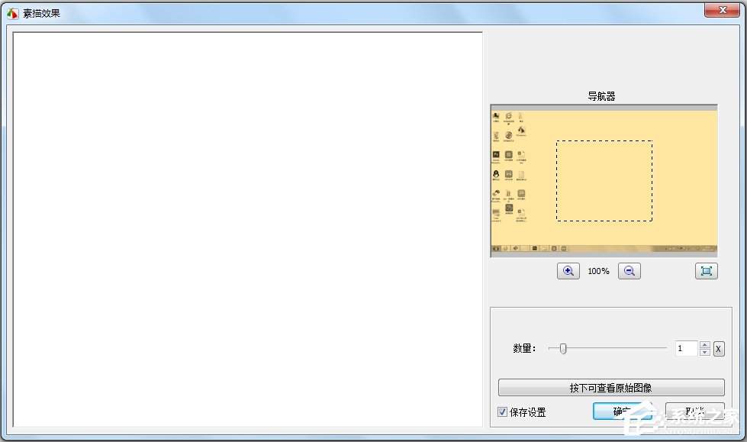This screenshot has width=747, height=442.
Task: Click the zoom out magnifier icon
Action: (x=629, y=271)
